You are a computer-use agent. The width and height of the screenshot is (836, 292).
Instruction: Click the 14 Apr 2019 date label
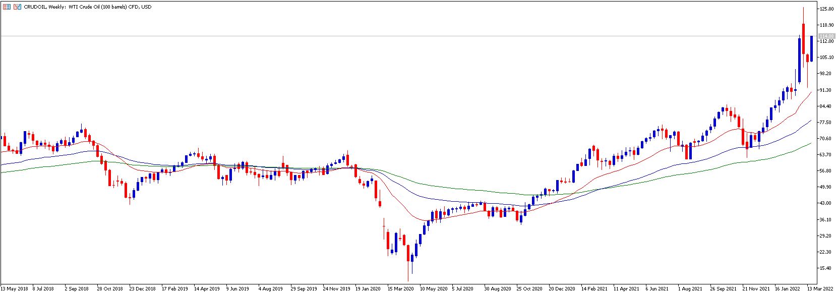(207, 289)
